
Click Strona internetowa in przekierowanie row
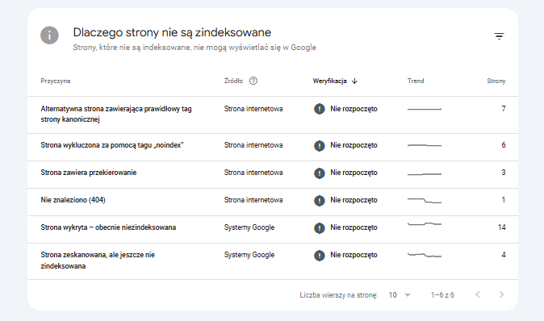(x=253, y=173)
